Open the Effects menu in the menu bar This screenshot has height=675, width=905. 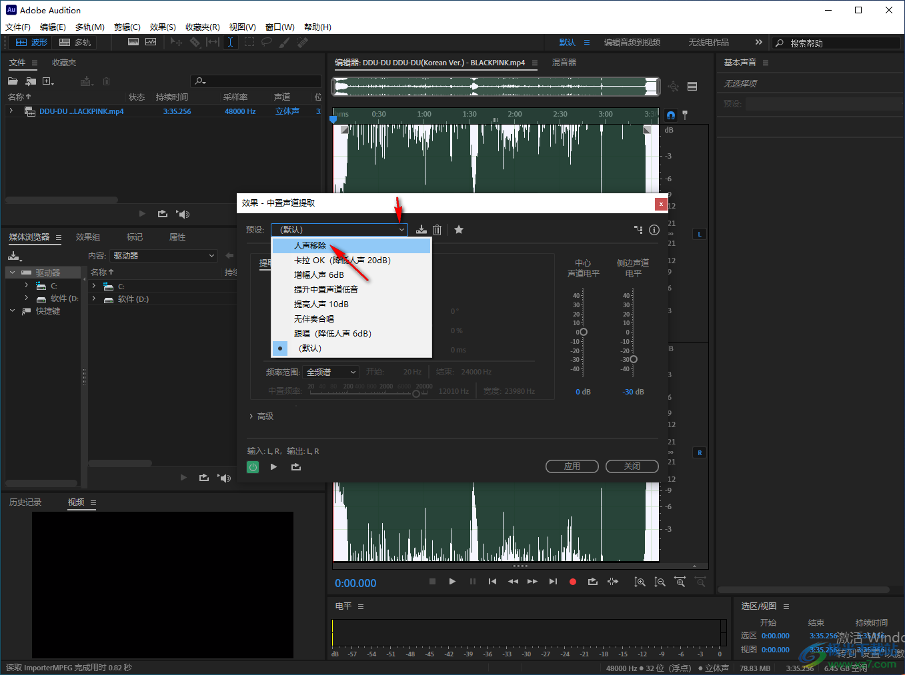pyautogui.click(x=163, y=27)
